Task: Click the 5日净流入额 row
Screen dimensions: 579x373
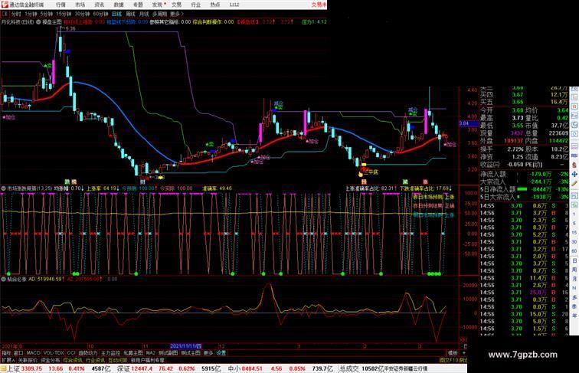Action: 524,189
